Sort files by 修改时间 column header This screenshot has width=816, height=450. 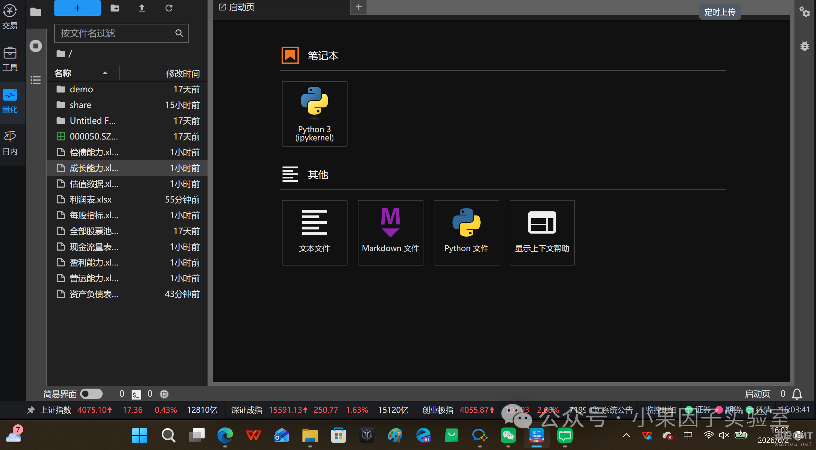pyautogui.click(x=164, y=73)
